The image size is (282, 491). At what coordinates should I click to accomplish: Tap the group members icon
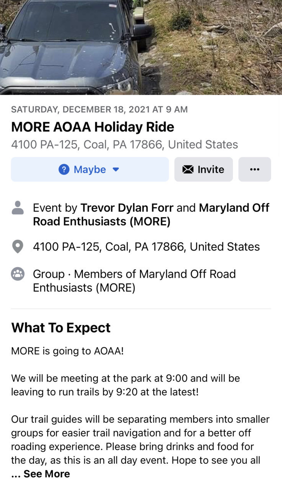point(18,274)
